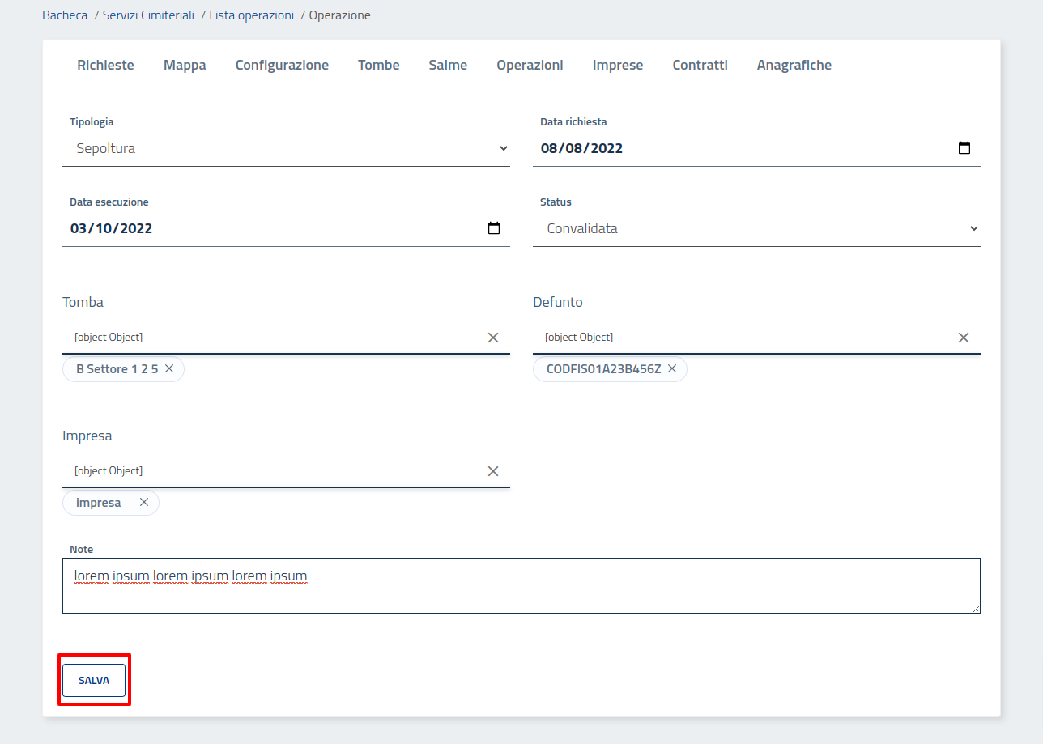Open calendar picker for Data esecuzione
The width and height of the screenshot is (1043, 744).
493,228
